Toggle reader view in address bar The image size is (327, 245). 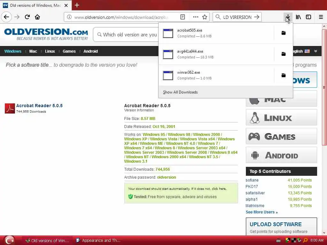click(x=183, y=17)
